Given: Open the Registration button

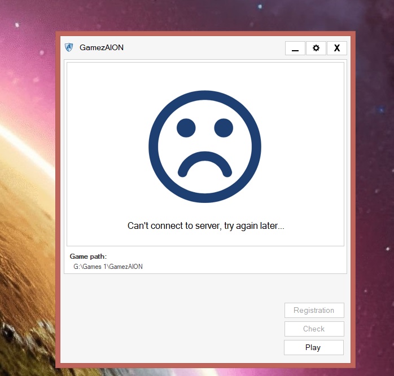Looking at the screenshot, I should 314,310.
